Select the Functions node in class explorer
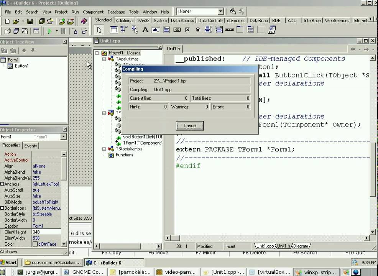 pyautogui.click(x=124, y=155)
